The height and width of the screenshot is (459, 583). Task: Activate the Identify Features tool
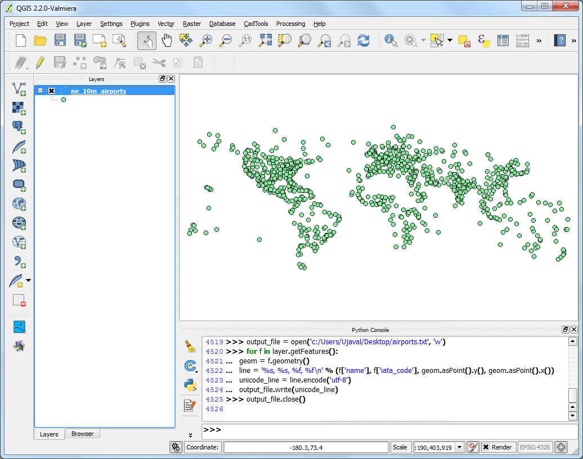pos(391,40)
